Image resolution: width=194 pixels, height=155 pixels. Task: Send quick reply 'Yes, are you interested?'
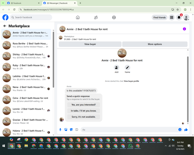[x=83, y=105]
